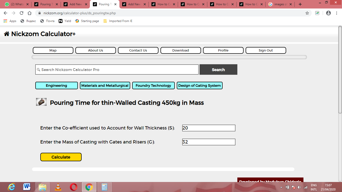Click the About Us button
342x192 pixels.
96,50
